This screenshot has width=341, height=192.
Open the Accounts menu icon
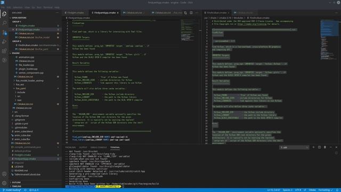click(4, 174)
